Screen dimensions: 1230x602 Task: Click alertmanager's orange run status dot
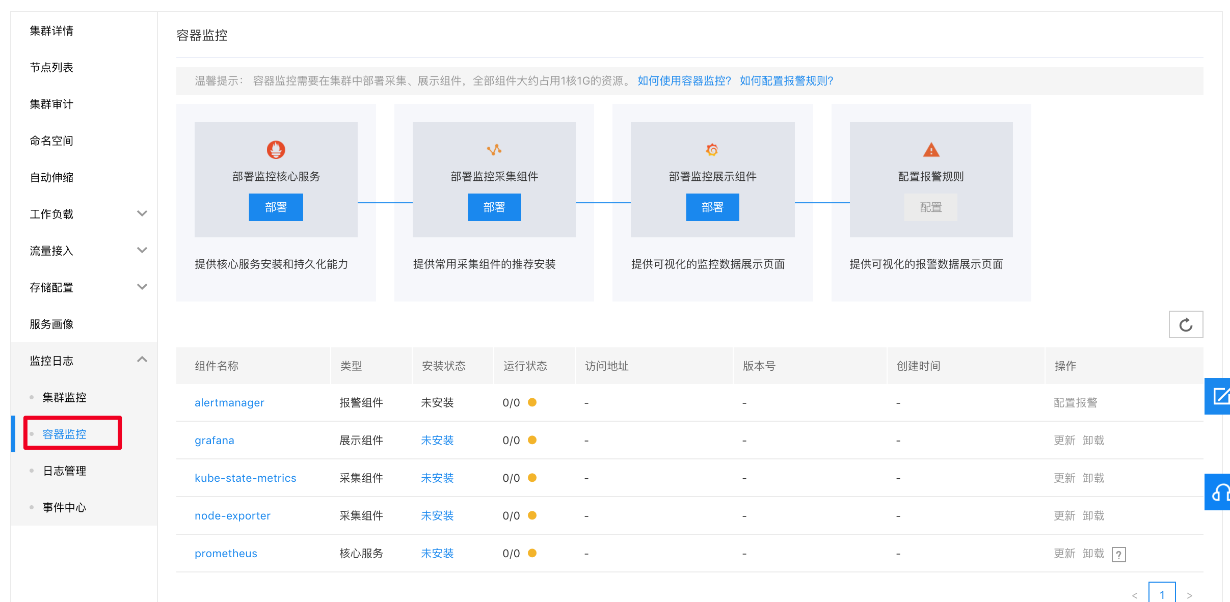pyautogui.click(x=532, y=402)
